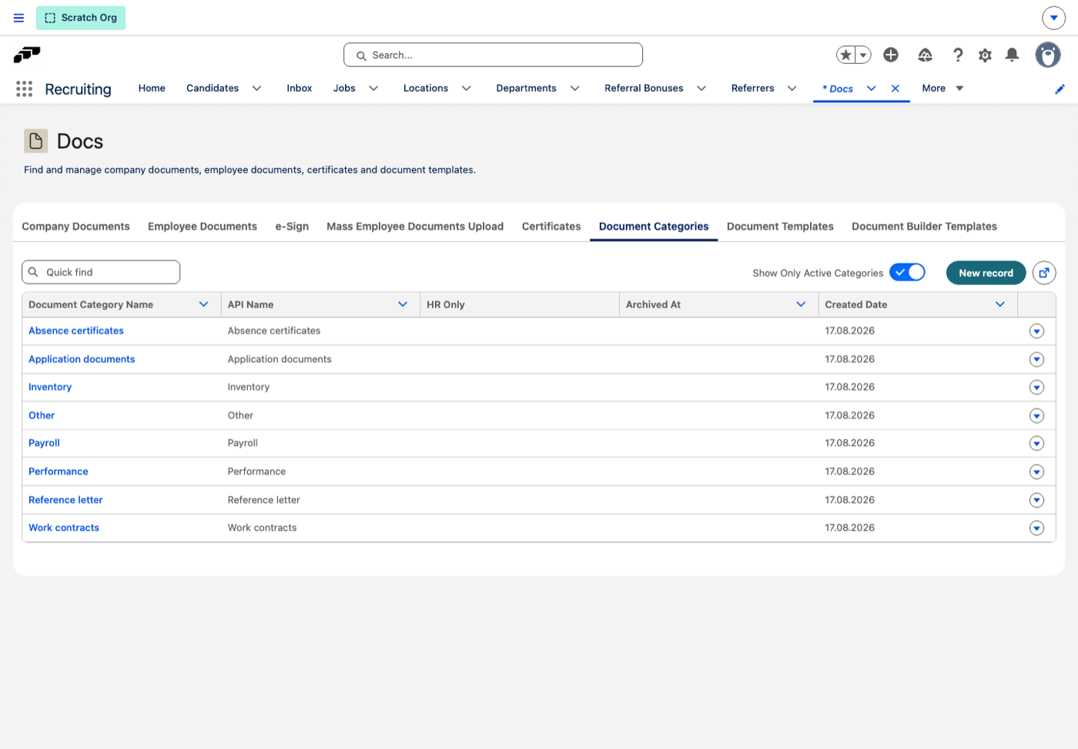
Task: Open row actions for Performance
Action: 1036,472
